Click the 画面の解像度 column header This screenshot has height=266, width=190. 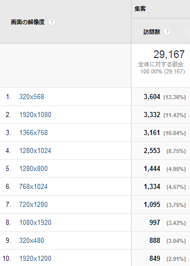pyautogui.click(x=28, y=22)
